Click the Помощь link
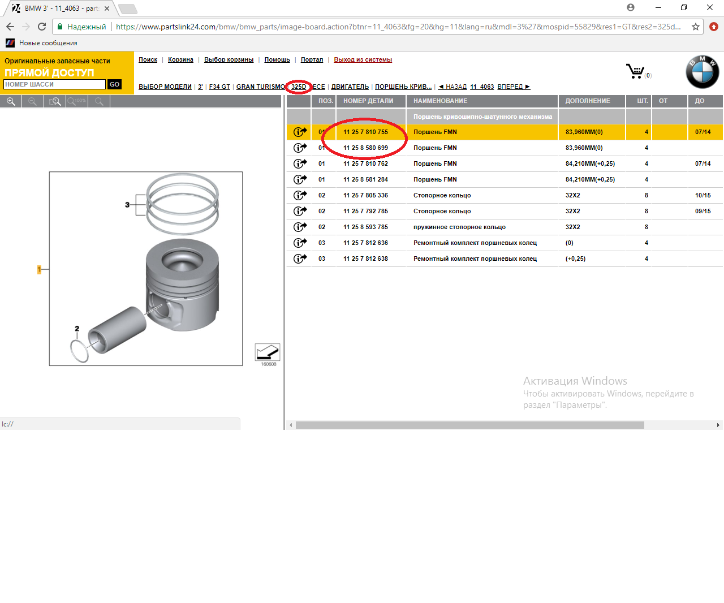 point(277,59)
